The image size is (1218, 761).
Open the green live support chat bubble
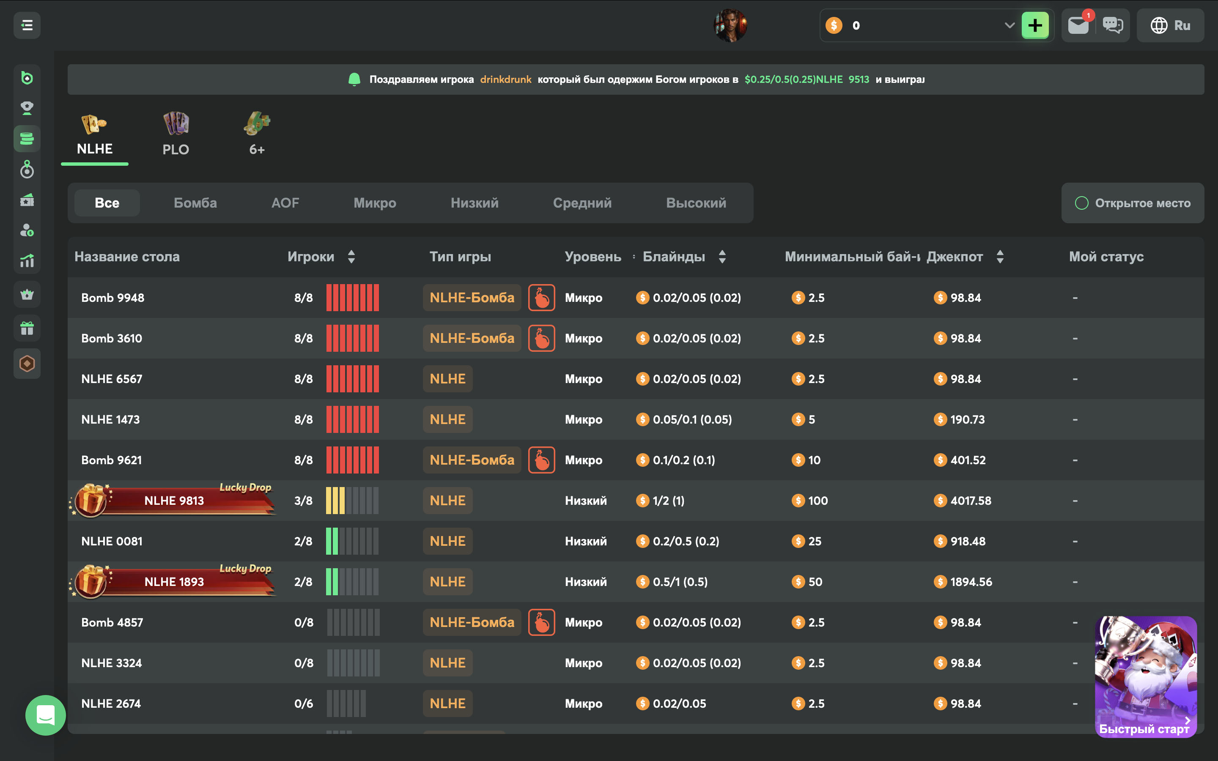pos(45,714)
